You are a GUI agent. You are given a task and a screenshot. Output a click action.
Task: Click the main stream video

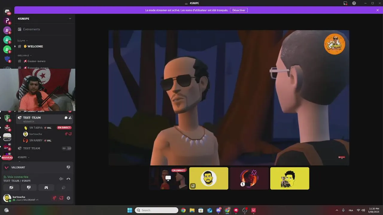pyautogui.click(x=229, y=98)
